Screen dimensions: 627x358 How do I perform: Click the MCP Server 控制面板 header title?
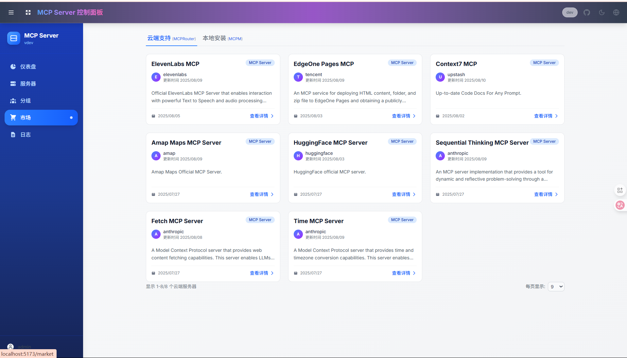70,12
